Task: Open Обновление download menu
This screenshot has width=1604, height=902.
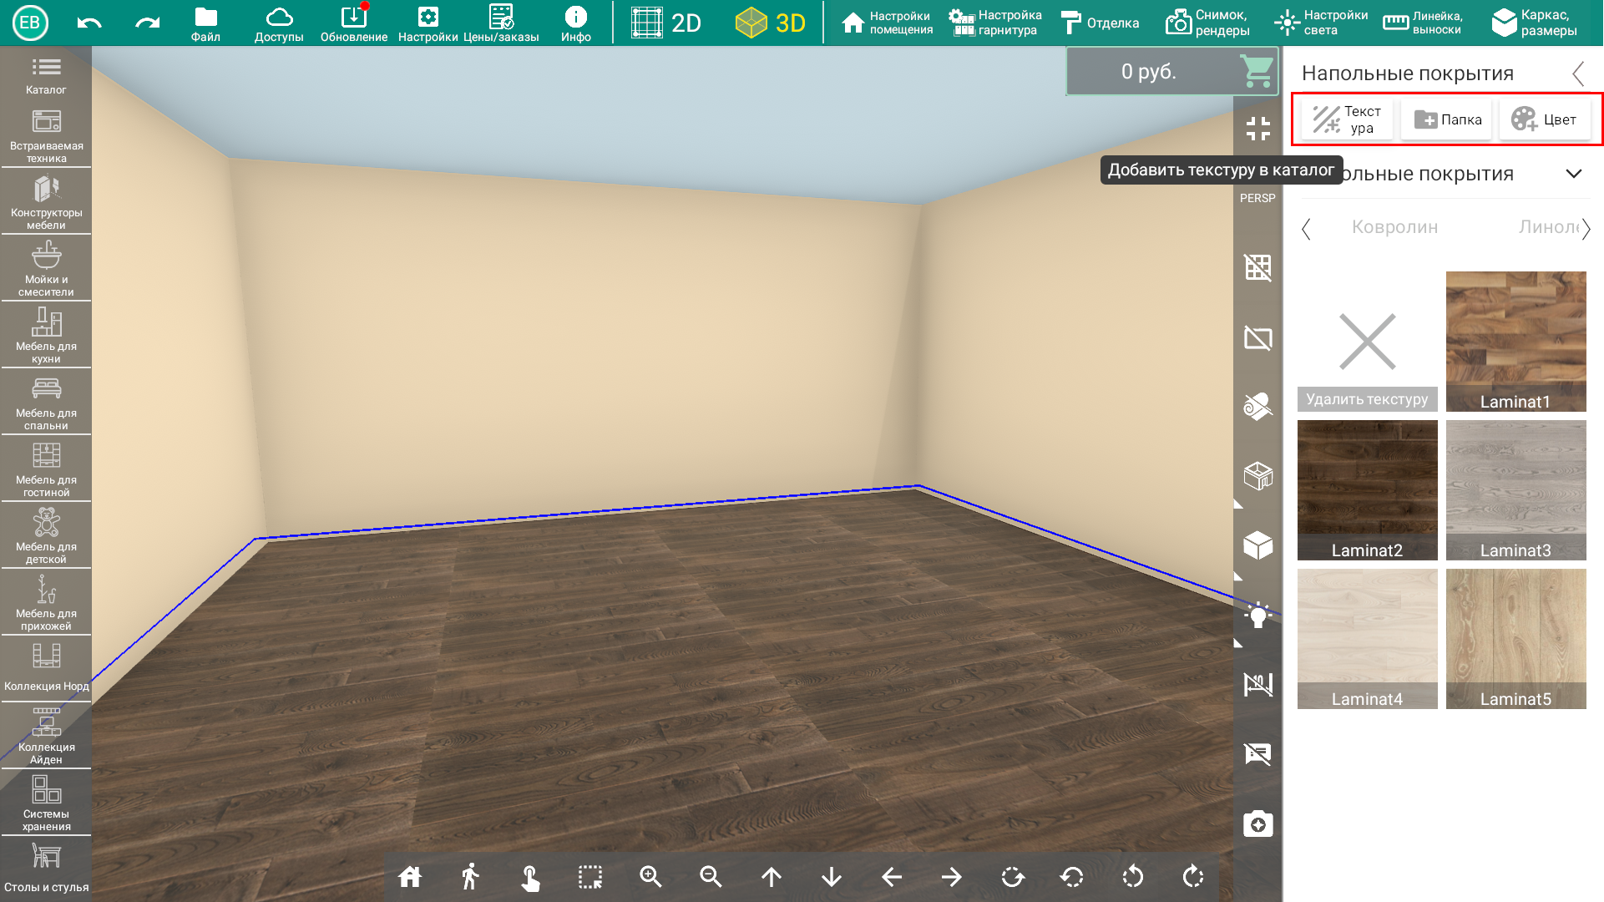Action: (354, 23)
